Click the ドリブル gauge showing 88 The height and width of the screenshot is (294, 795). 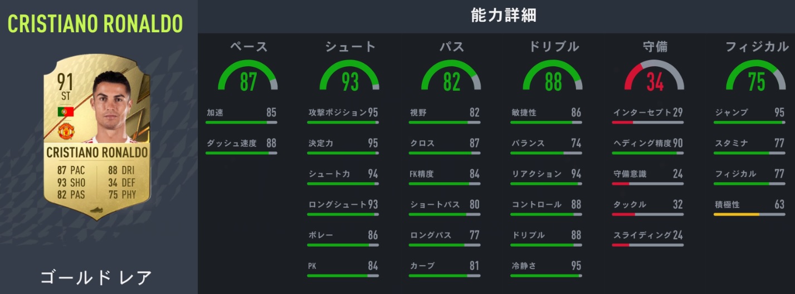coord(553,79)
